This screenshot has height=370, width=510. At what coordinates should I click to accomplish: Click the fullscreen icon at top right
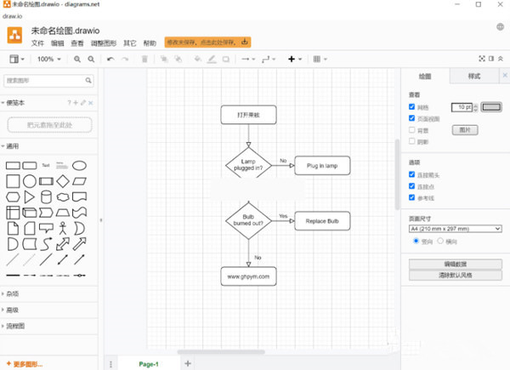pyautogui.click(x=483, y=60)
